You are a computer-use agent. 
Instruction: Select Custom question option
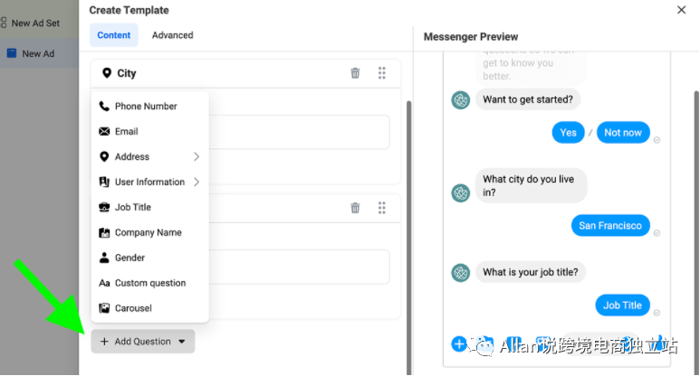149,283
